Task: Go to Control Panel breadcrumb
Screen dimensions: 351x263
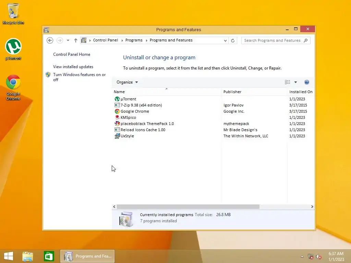Action: click(106, 40)
